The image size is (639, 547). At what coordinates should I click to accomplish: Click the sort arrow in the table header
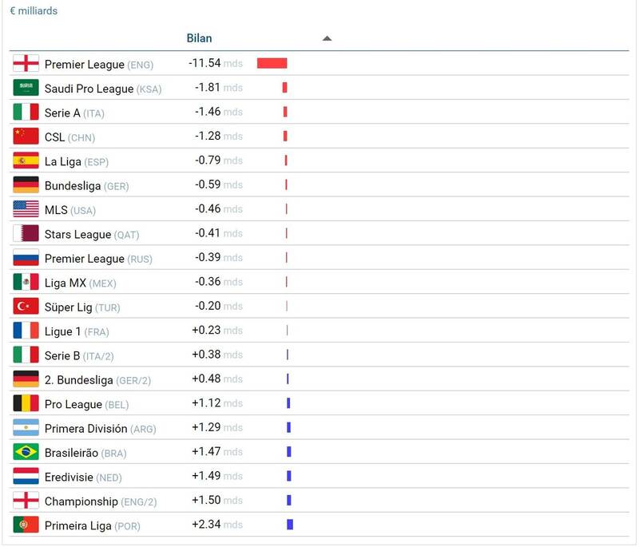pos(327,38)
